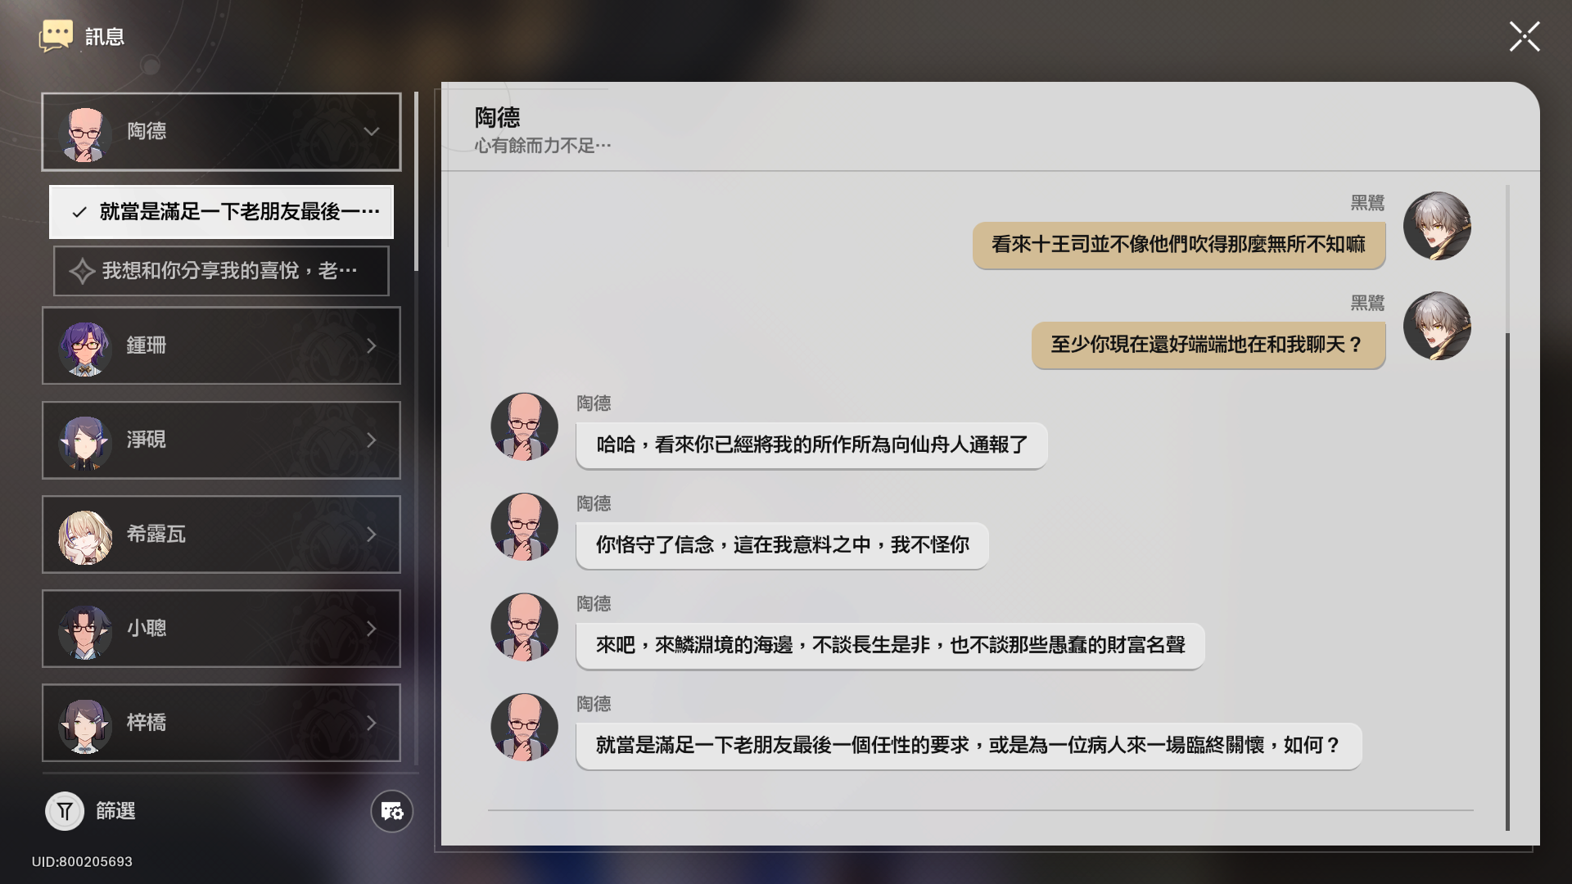Expand the 淨硯 contact chevron
The image size is (1572, 884).
[x=372, y=440]
